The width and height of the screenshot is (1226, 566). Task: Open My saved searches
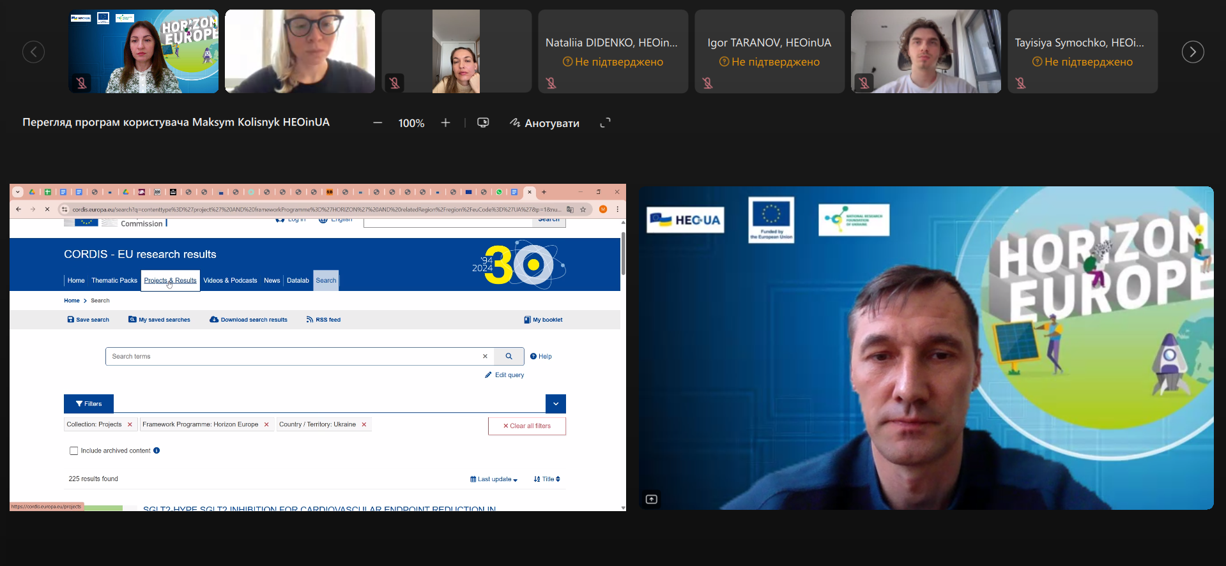160,320
